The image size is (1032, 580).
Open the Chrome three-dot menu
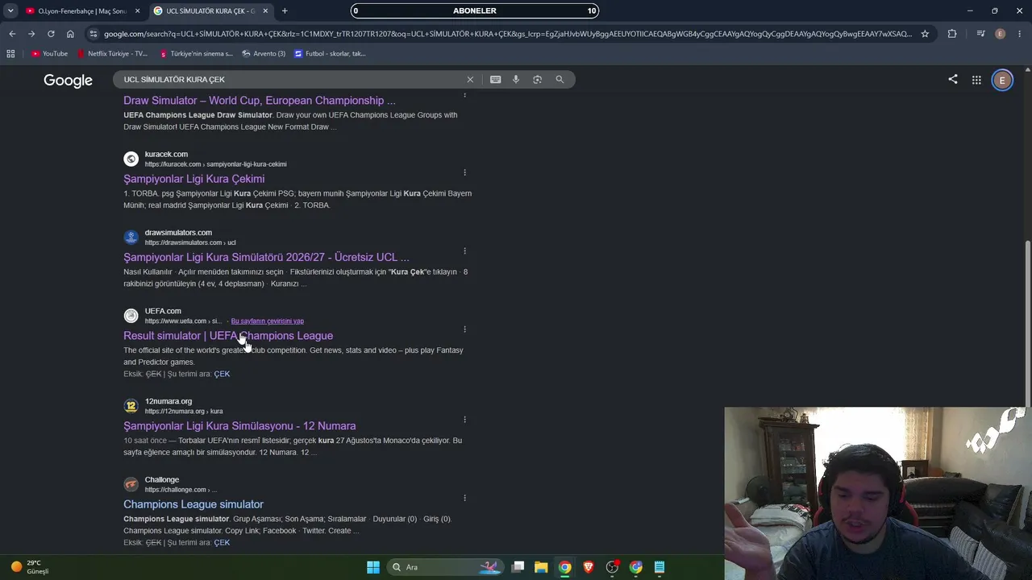coord(1020,34)
